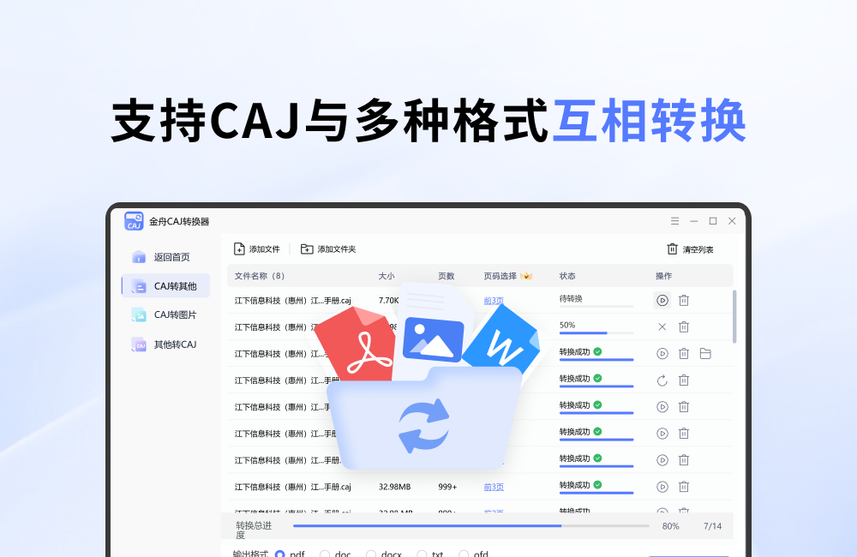
Task: Click the 转换总进度 progress bar
Action: coord(471,525)
